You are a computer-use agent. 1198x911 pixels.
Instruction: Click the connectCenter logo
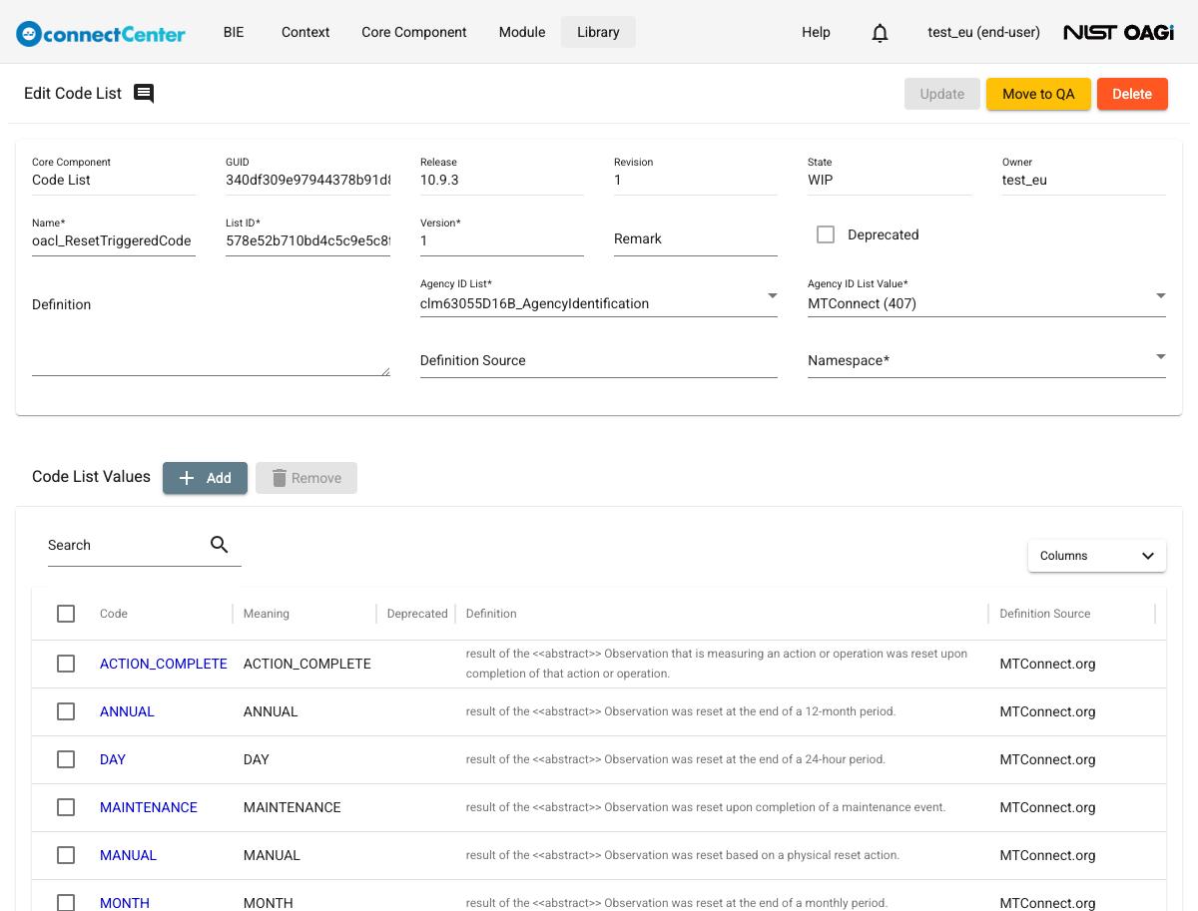[x=101, y=33]
